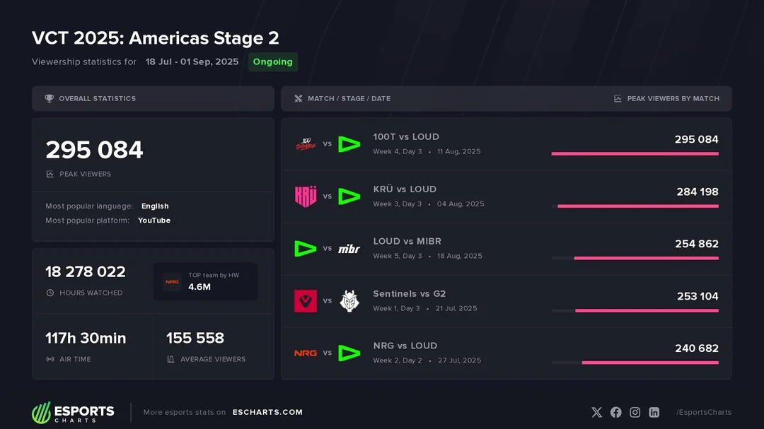Image resolution: width=764 pixels, height=429 pixels.
Task: Select the Peak Viewers by Match header
Action: 673,99
